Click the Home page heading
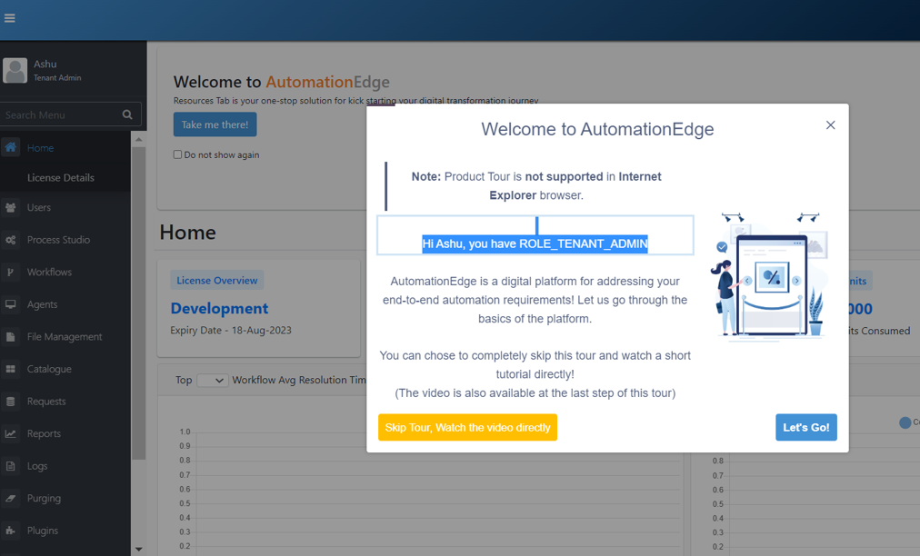This screenshot has width=920, height=556. click(188, 233)
